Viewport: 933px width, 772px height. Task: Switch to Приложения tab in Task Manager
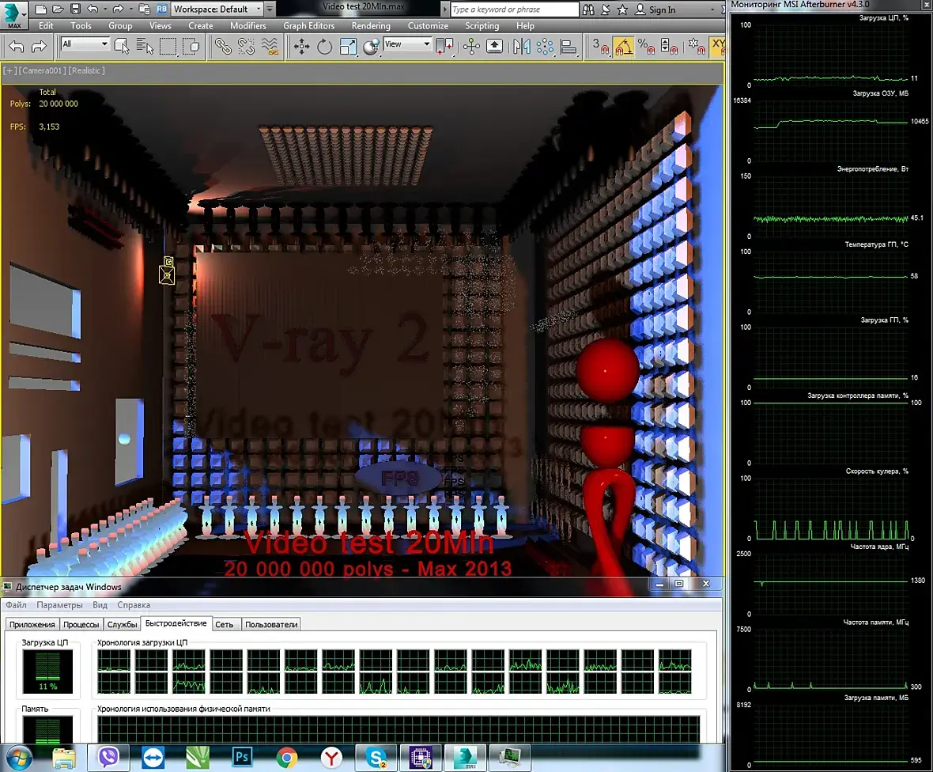point(32,624)
